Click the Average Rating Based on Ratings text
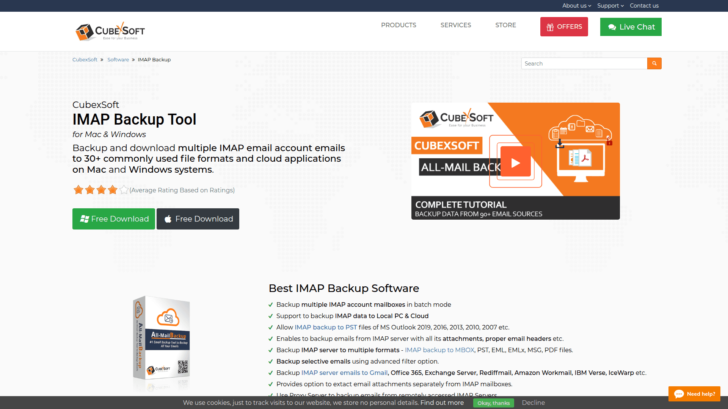 [x=182, y=190]
